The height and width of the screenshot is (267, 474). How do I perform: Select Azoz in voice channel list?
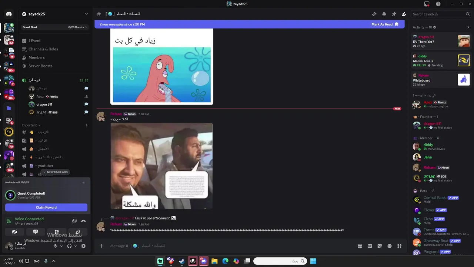click(58, 96)
